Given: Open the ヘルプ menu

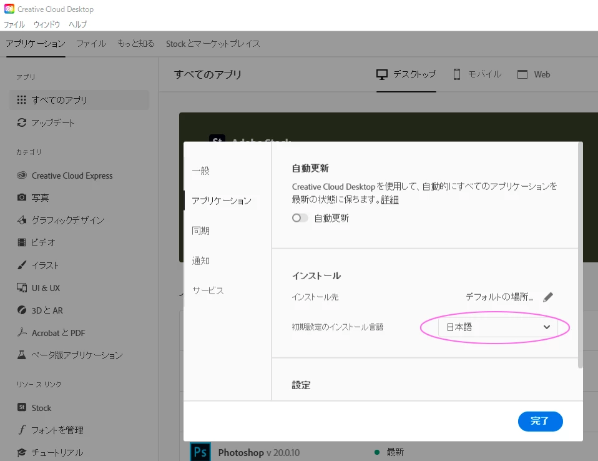Looking at the screenshot, I should pyautogui.click(x=78, y=24).
